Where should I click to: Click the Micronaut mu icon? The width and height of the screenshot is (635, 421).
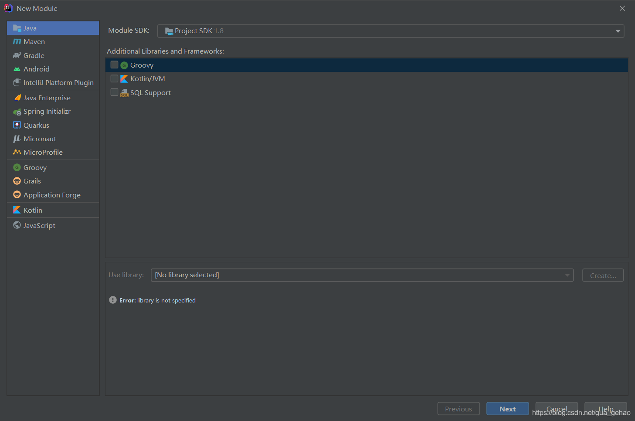(x=17, y=139)
